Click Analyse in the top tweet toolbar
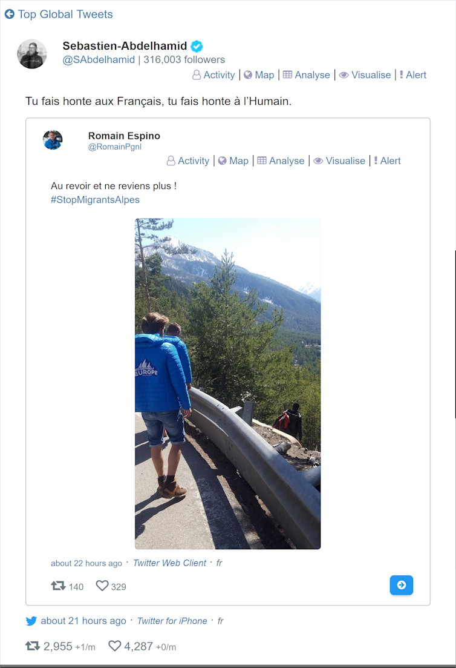The image size is (456, 668). pyautogui.click(x=307, y=75)
